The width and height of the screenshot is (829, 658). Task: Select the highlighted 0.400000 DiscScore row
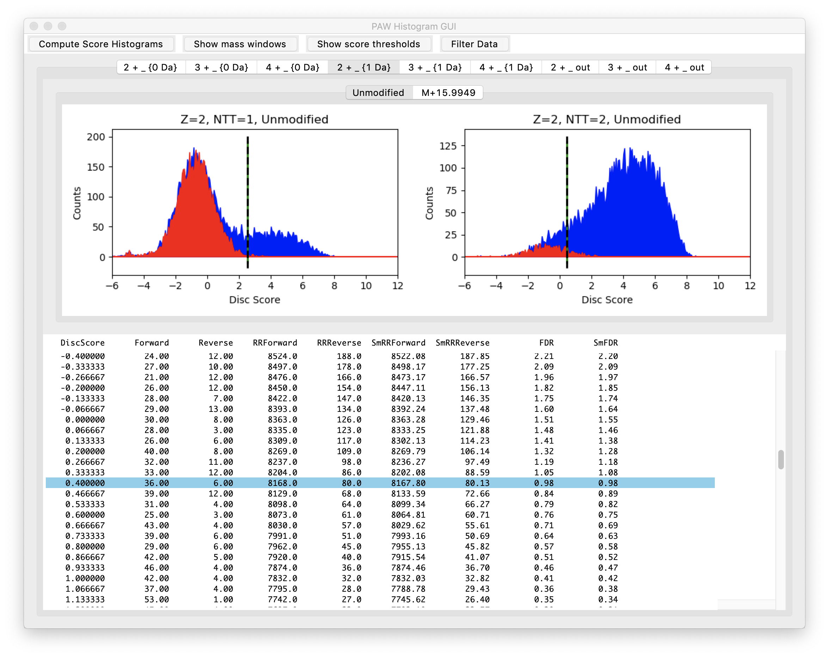coord(380,483)
